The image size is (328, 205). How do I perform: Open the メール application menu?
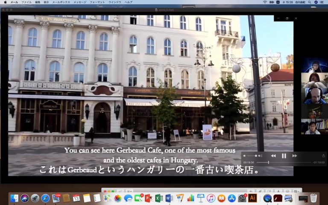14,2
